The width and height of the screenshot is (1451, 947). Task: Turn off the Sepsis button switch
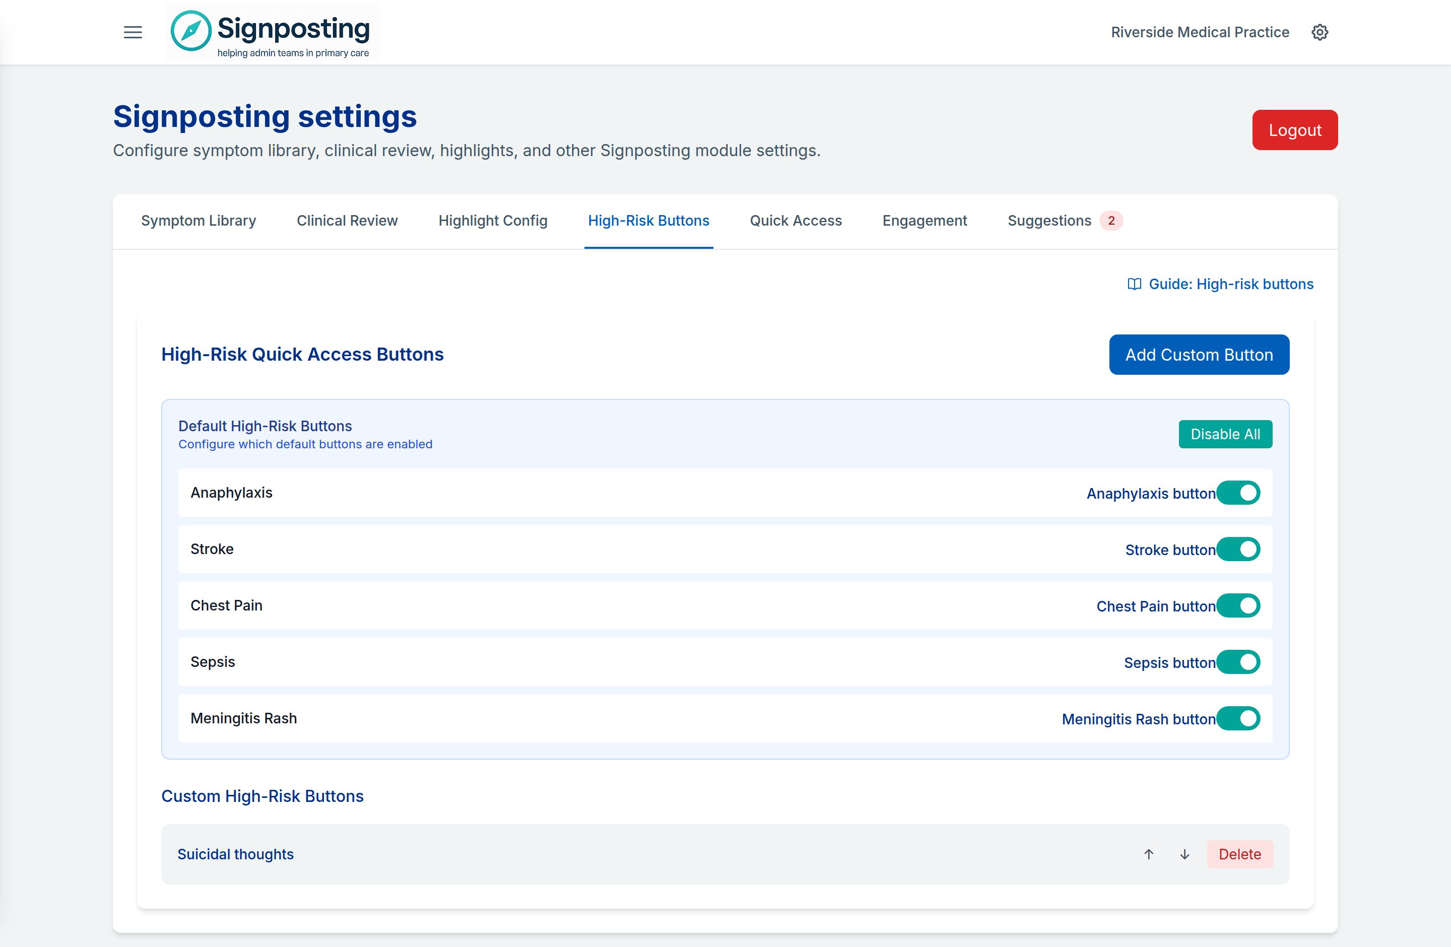point(1238,662)
